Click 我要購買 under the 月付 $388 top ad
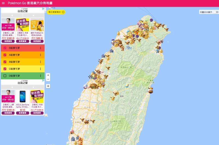Screen dimensions: 219x145 8,41
